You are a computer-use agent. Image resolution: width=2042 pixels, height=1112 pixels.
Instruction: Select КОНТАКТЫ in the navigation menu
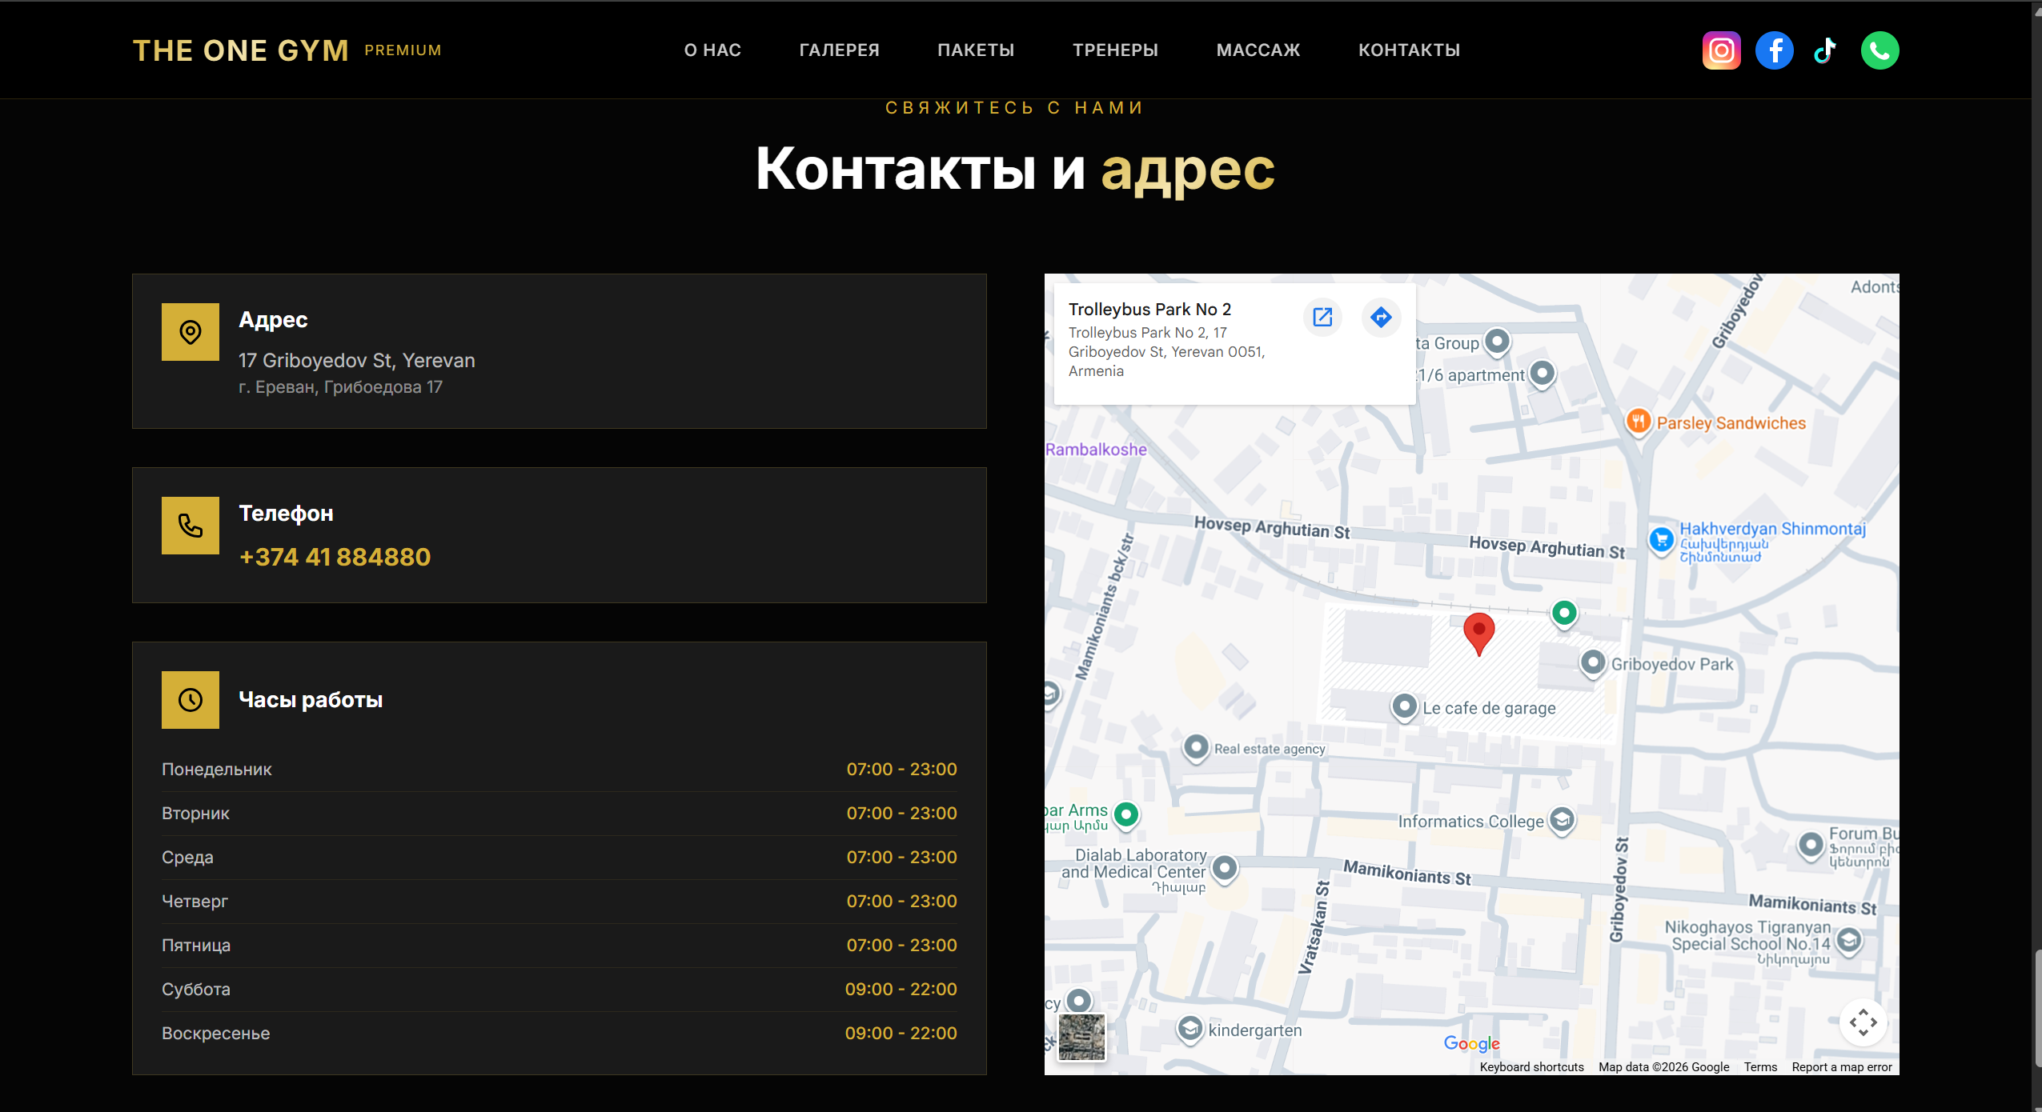1409,50
